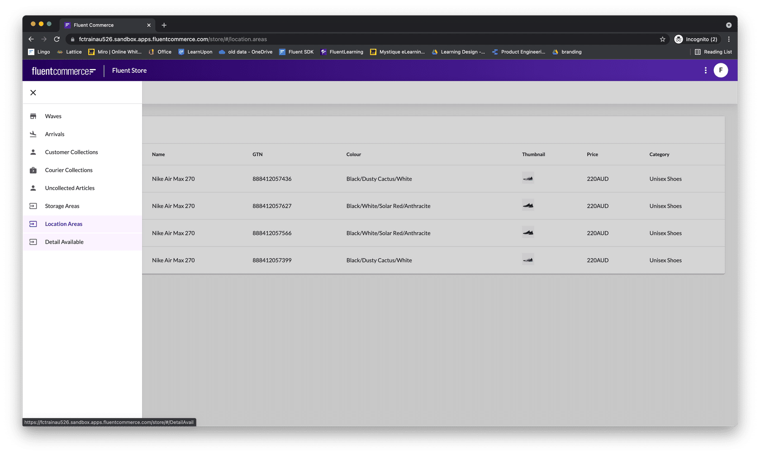The image size is (760, 456).
Task: Click the shoe thumbnail for GTN 888412057436
Action: pyautogui.click(x=528, y=178)
